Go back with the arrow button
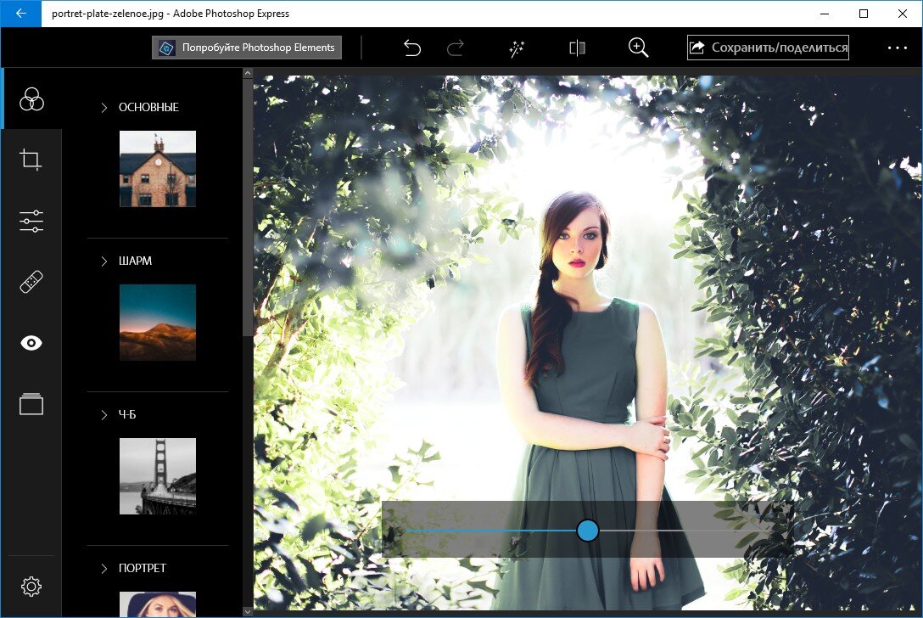The width and height of the screenshot is (923, 618). pyautogui.click(x=20, y=13)
